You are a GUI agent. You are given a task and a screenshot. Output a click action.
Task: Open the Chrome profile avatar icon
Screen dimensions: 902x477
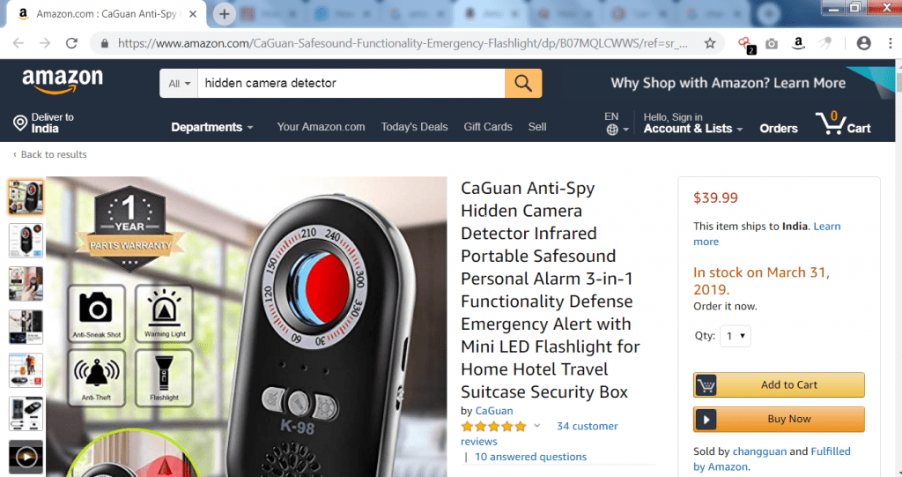863,43
